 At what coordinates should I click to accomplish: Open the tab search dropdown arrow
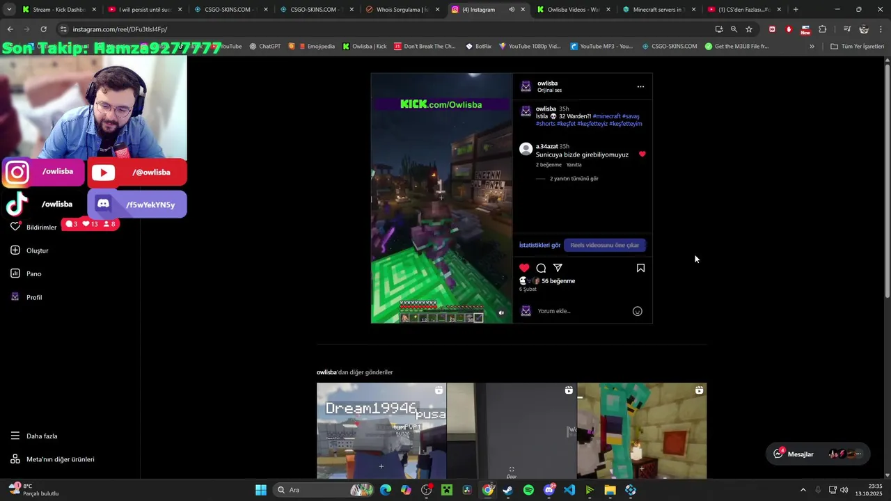pyautogui.click(x=9, y=10)
